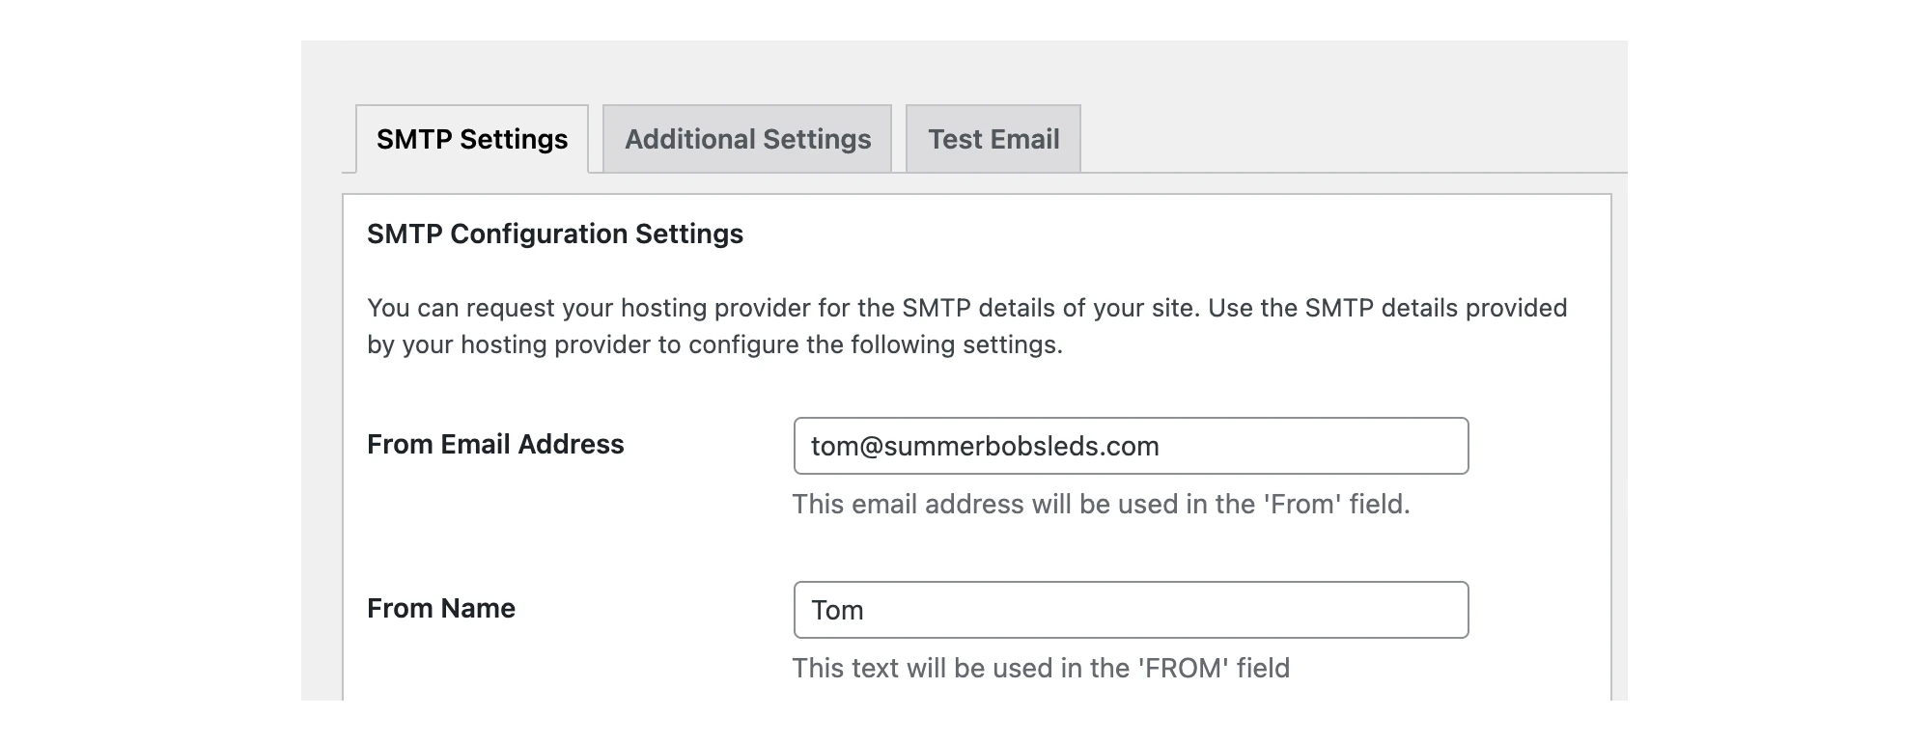Open the SMTP Settings tab

coord(472,140)
